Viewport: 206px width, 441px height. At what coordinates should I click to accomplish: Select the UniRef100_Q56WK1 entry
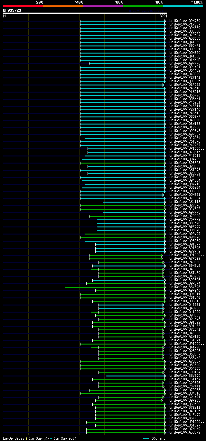click(x=185, y=99)
